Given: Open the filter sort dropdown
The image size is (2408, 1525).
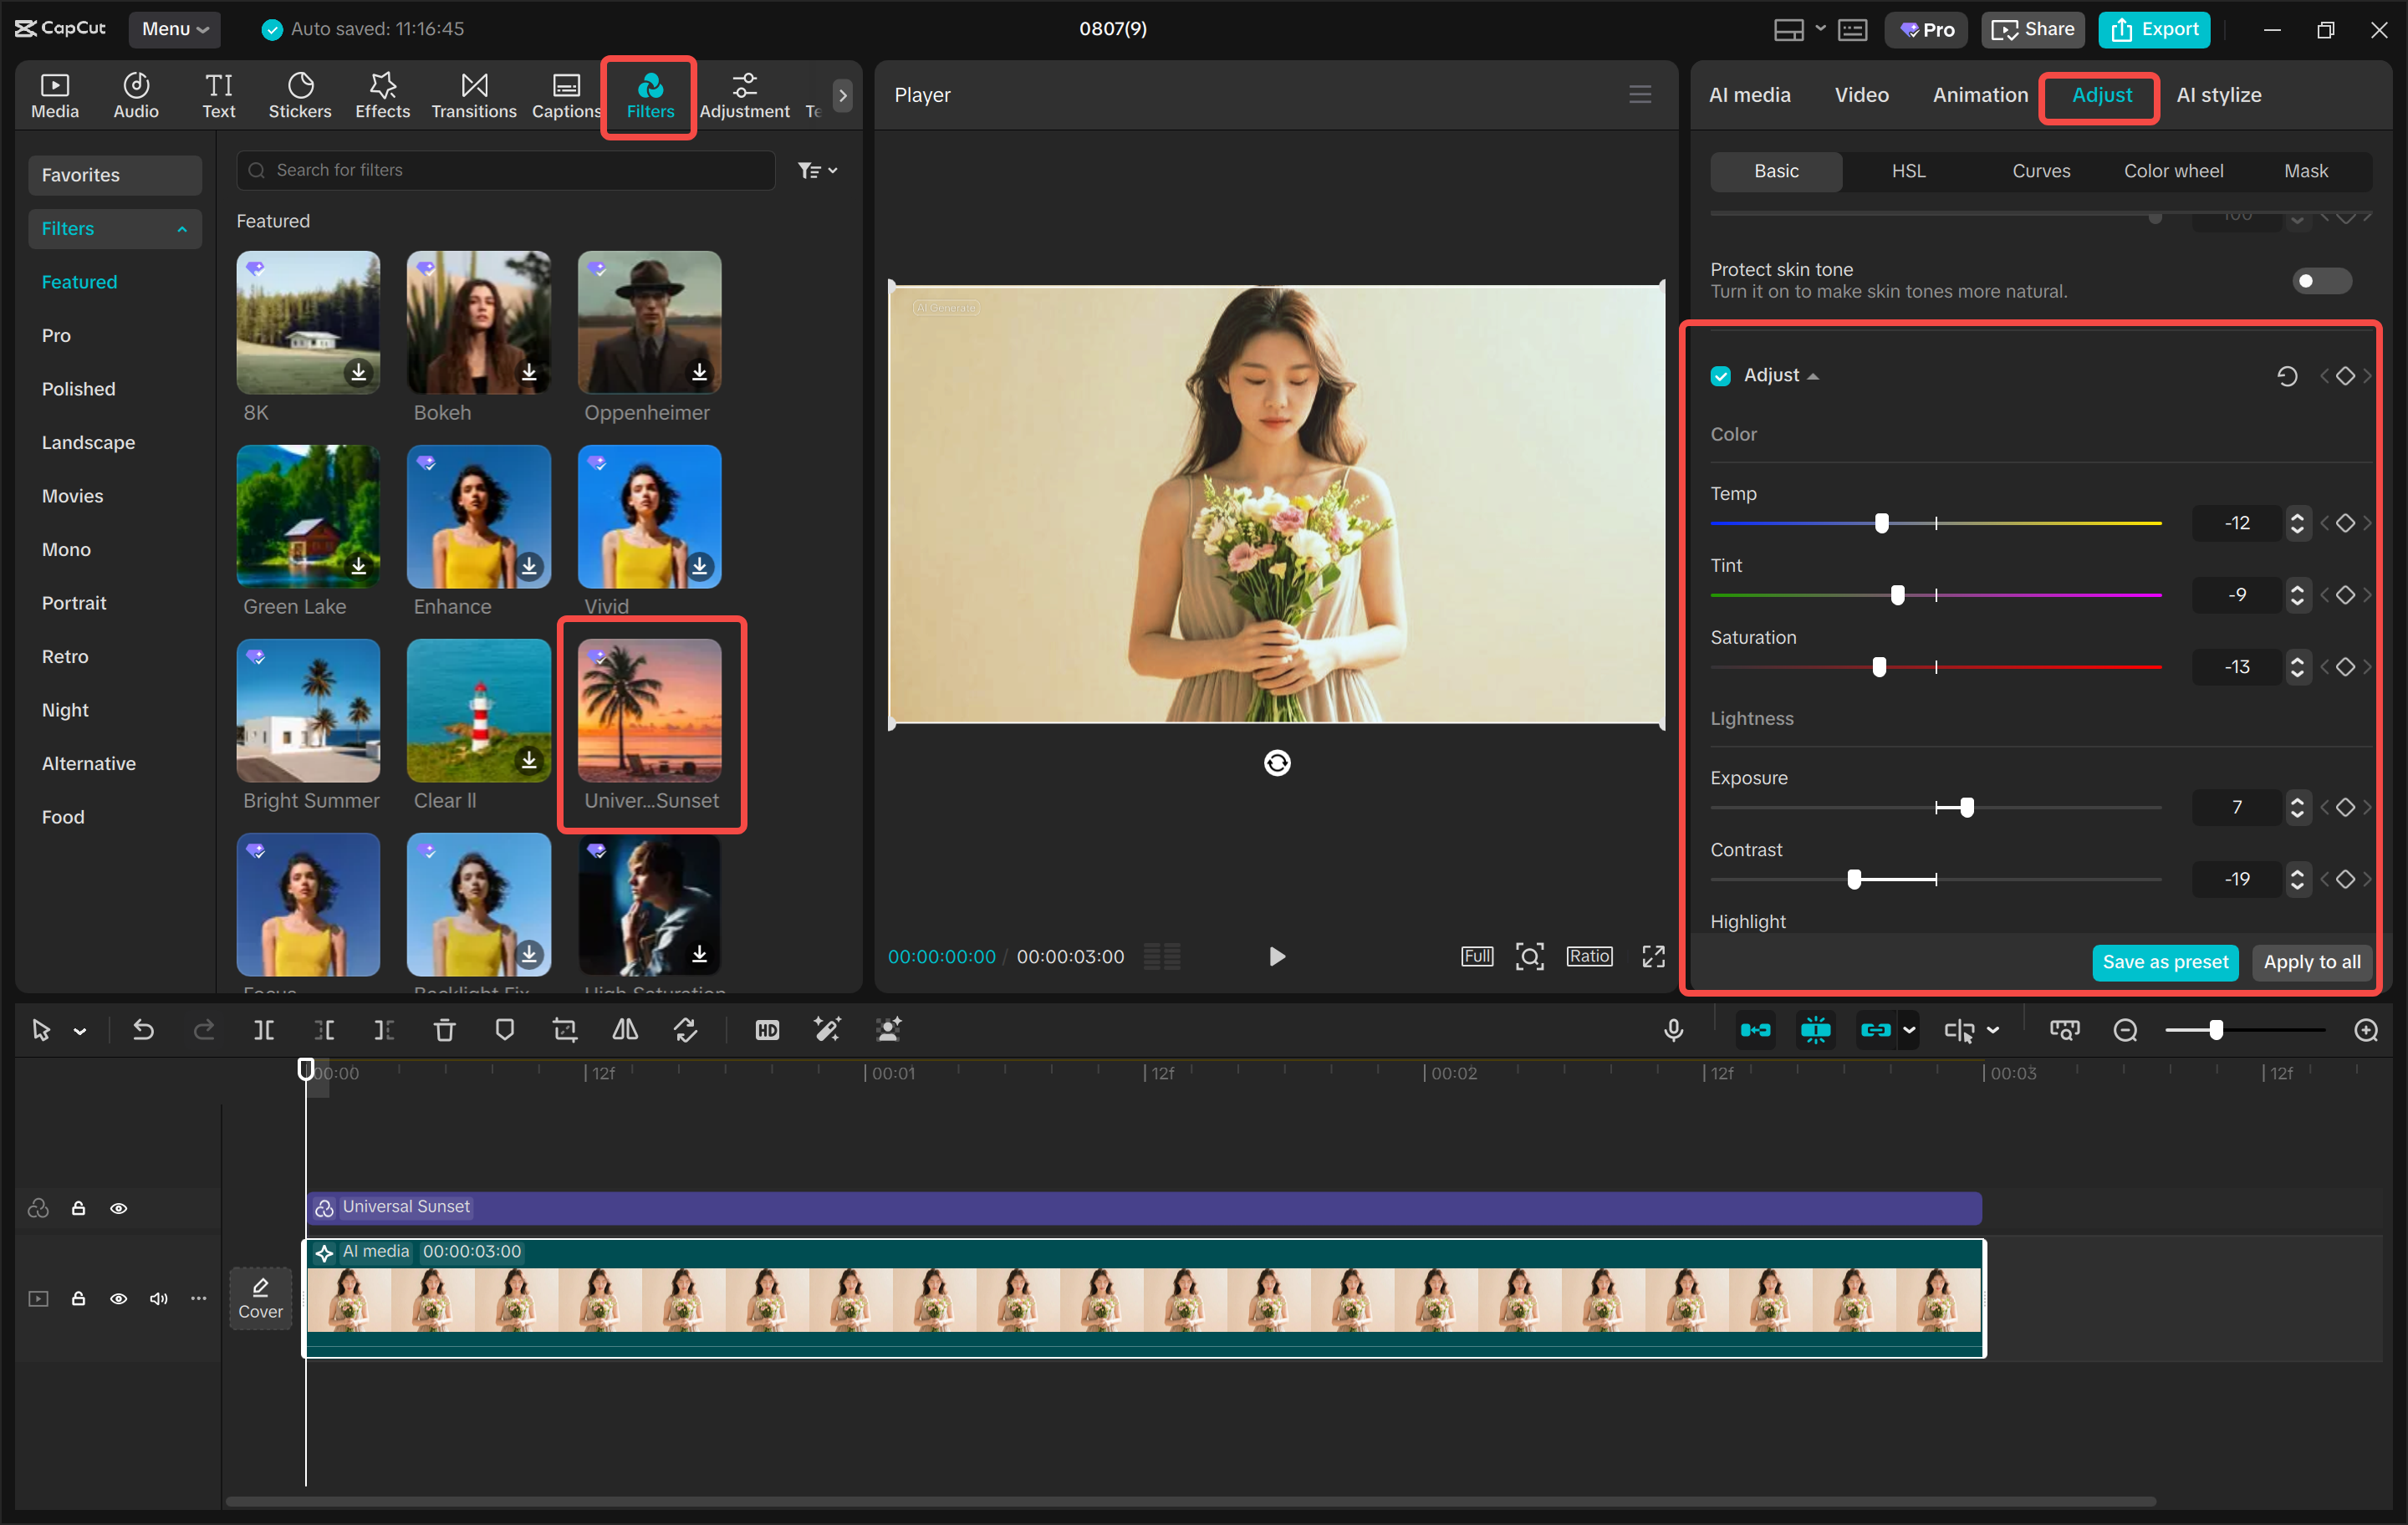Looking at the screenshot, I should (x=817, y=171).
